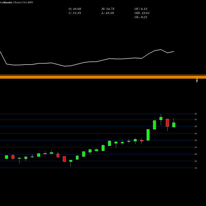Select the topmost green candle near 58

point(161,119)
